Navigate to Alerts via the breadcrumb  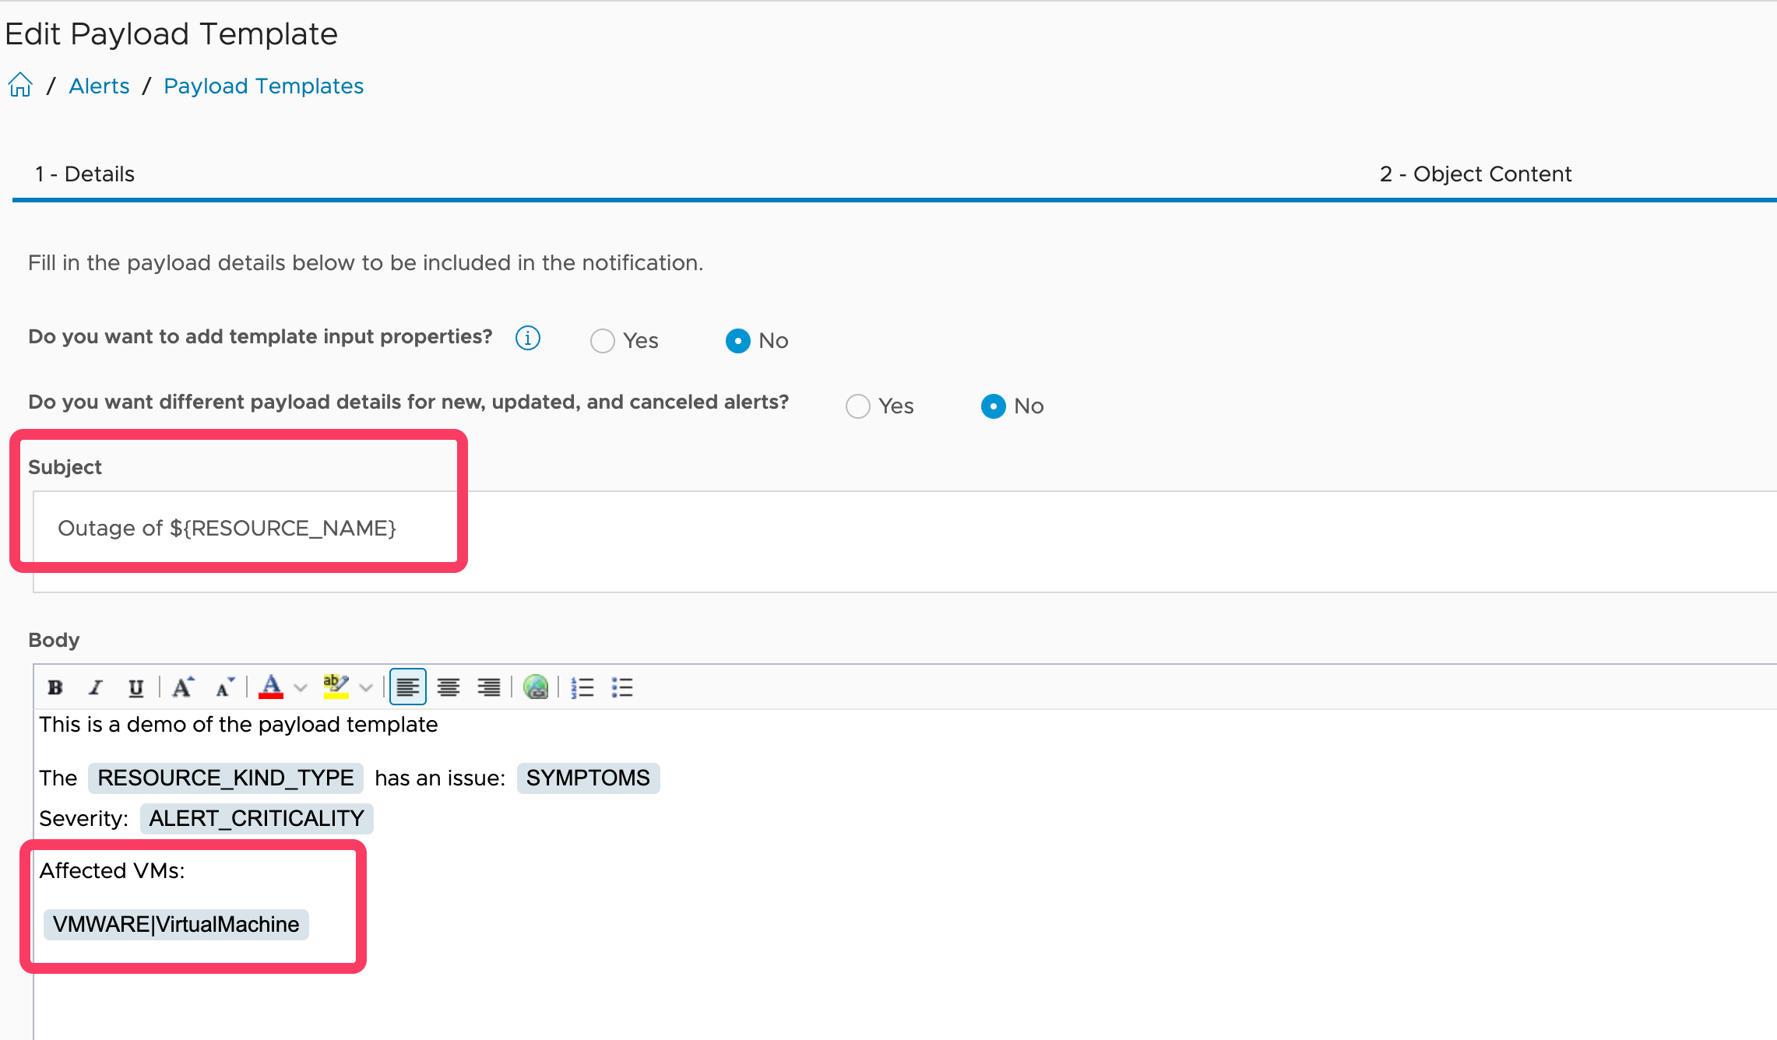[99, 86]
